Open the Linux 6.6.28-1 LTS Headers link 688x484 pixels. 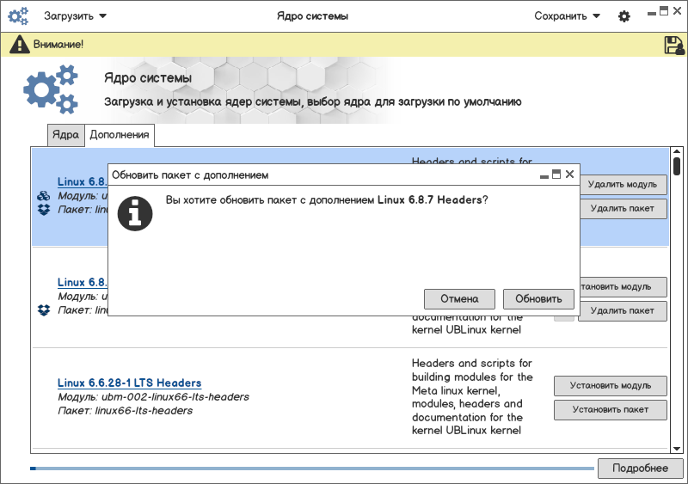click(x=130, y=383)
